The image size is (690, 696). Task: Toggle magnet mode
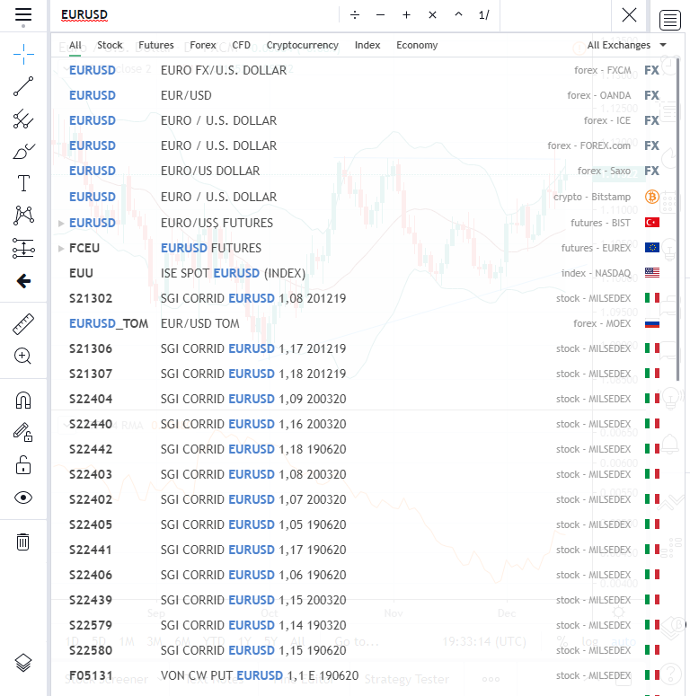click(23, 401)
